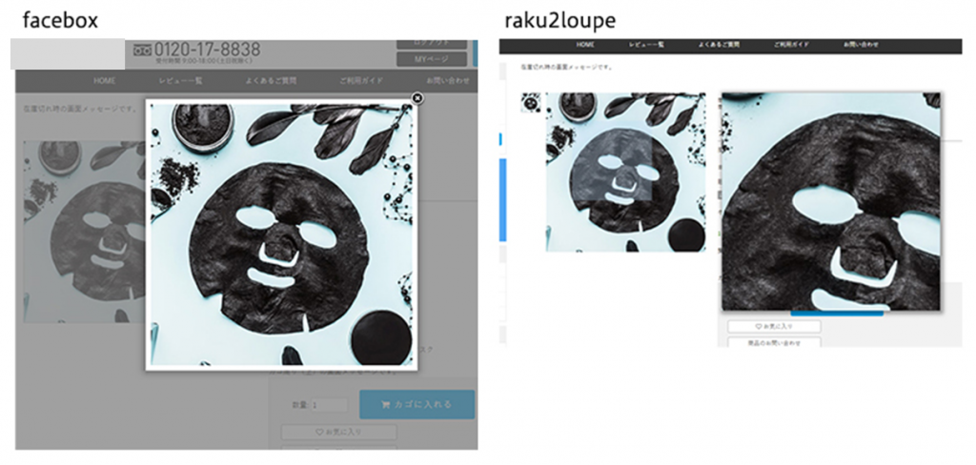Click the quantity input field showing 1

pos(329,405)
